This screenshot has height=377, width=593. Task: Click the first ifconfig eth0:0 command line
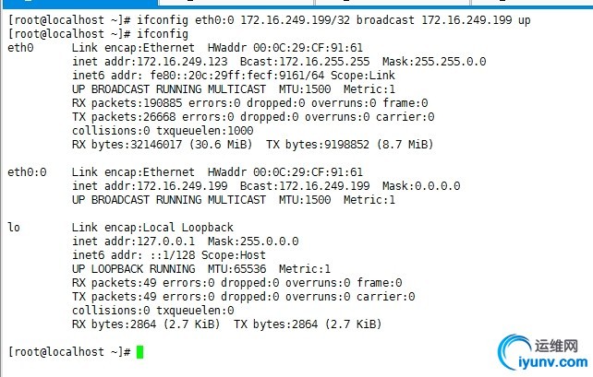point(269,20)
